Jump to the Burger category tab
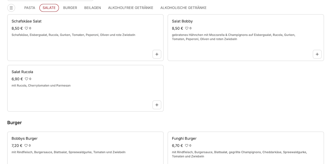The width and height of the screenshot is (333, 164). click(70, 8)
